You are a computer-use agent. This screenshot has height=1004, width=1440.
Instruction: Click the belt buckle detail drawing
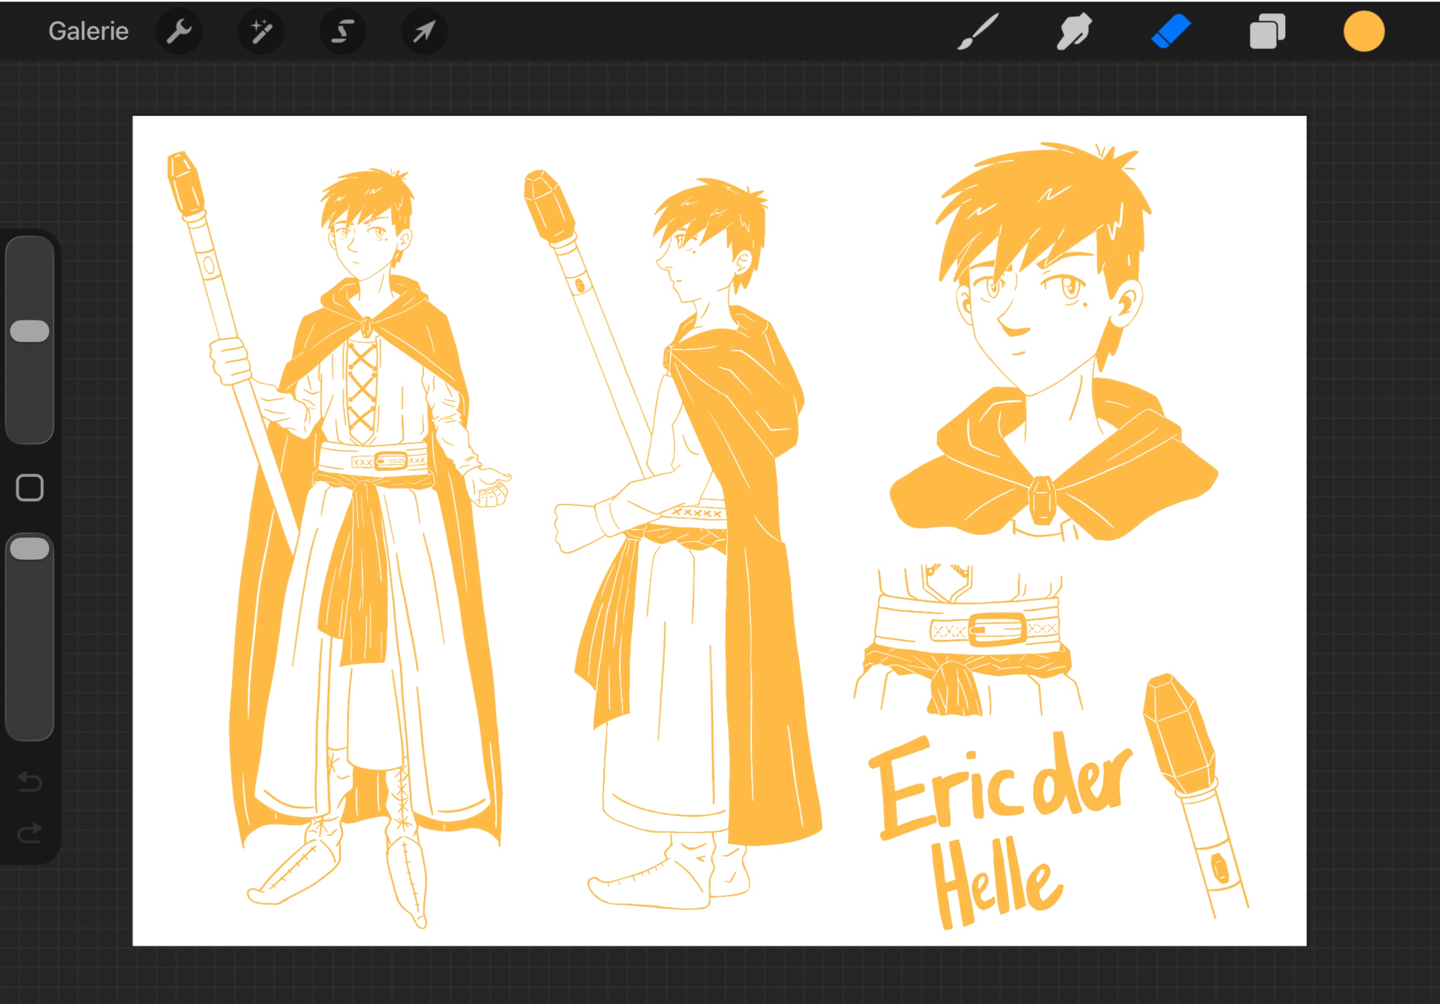coord(997,629)
